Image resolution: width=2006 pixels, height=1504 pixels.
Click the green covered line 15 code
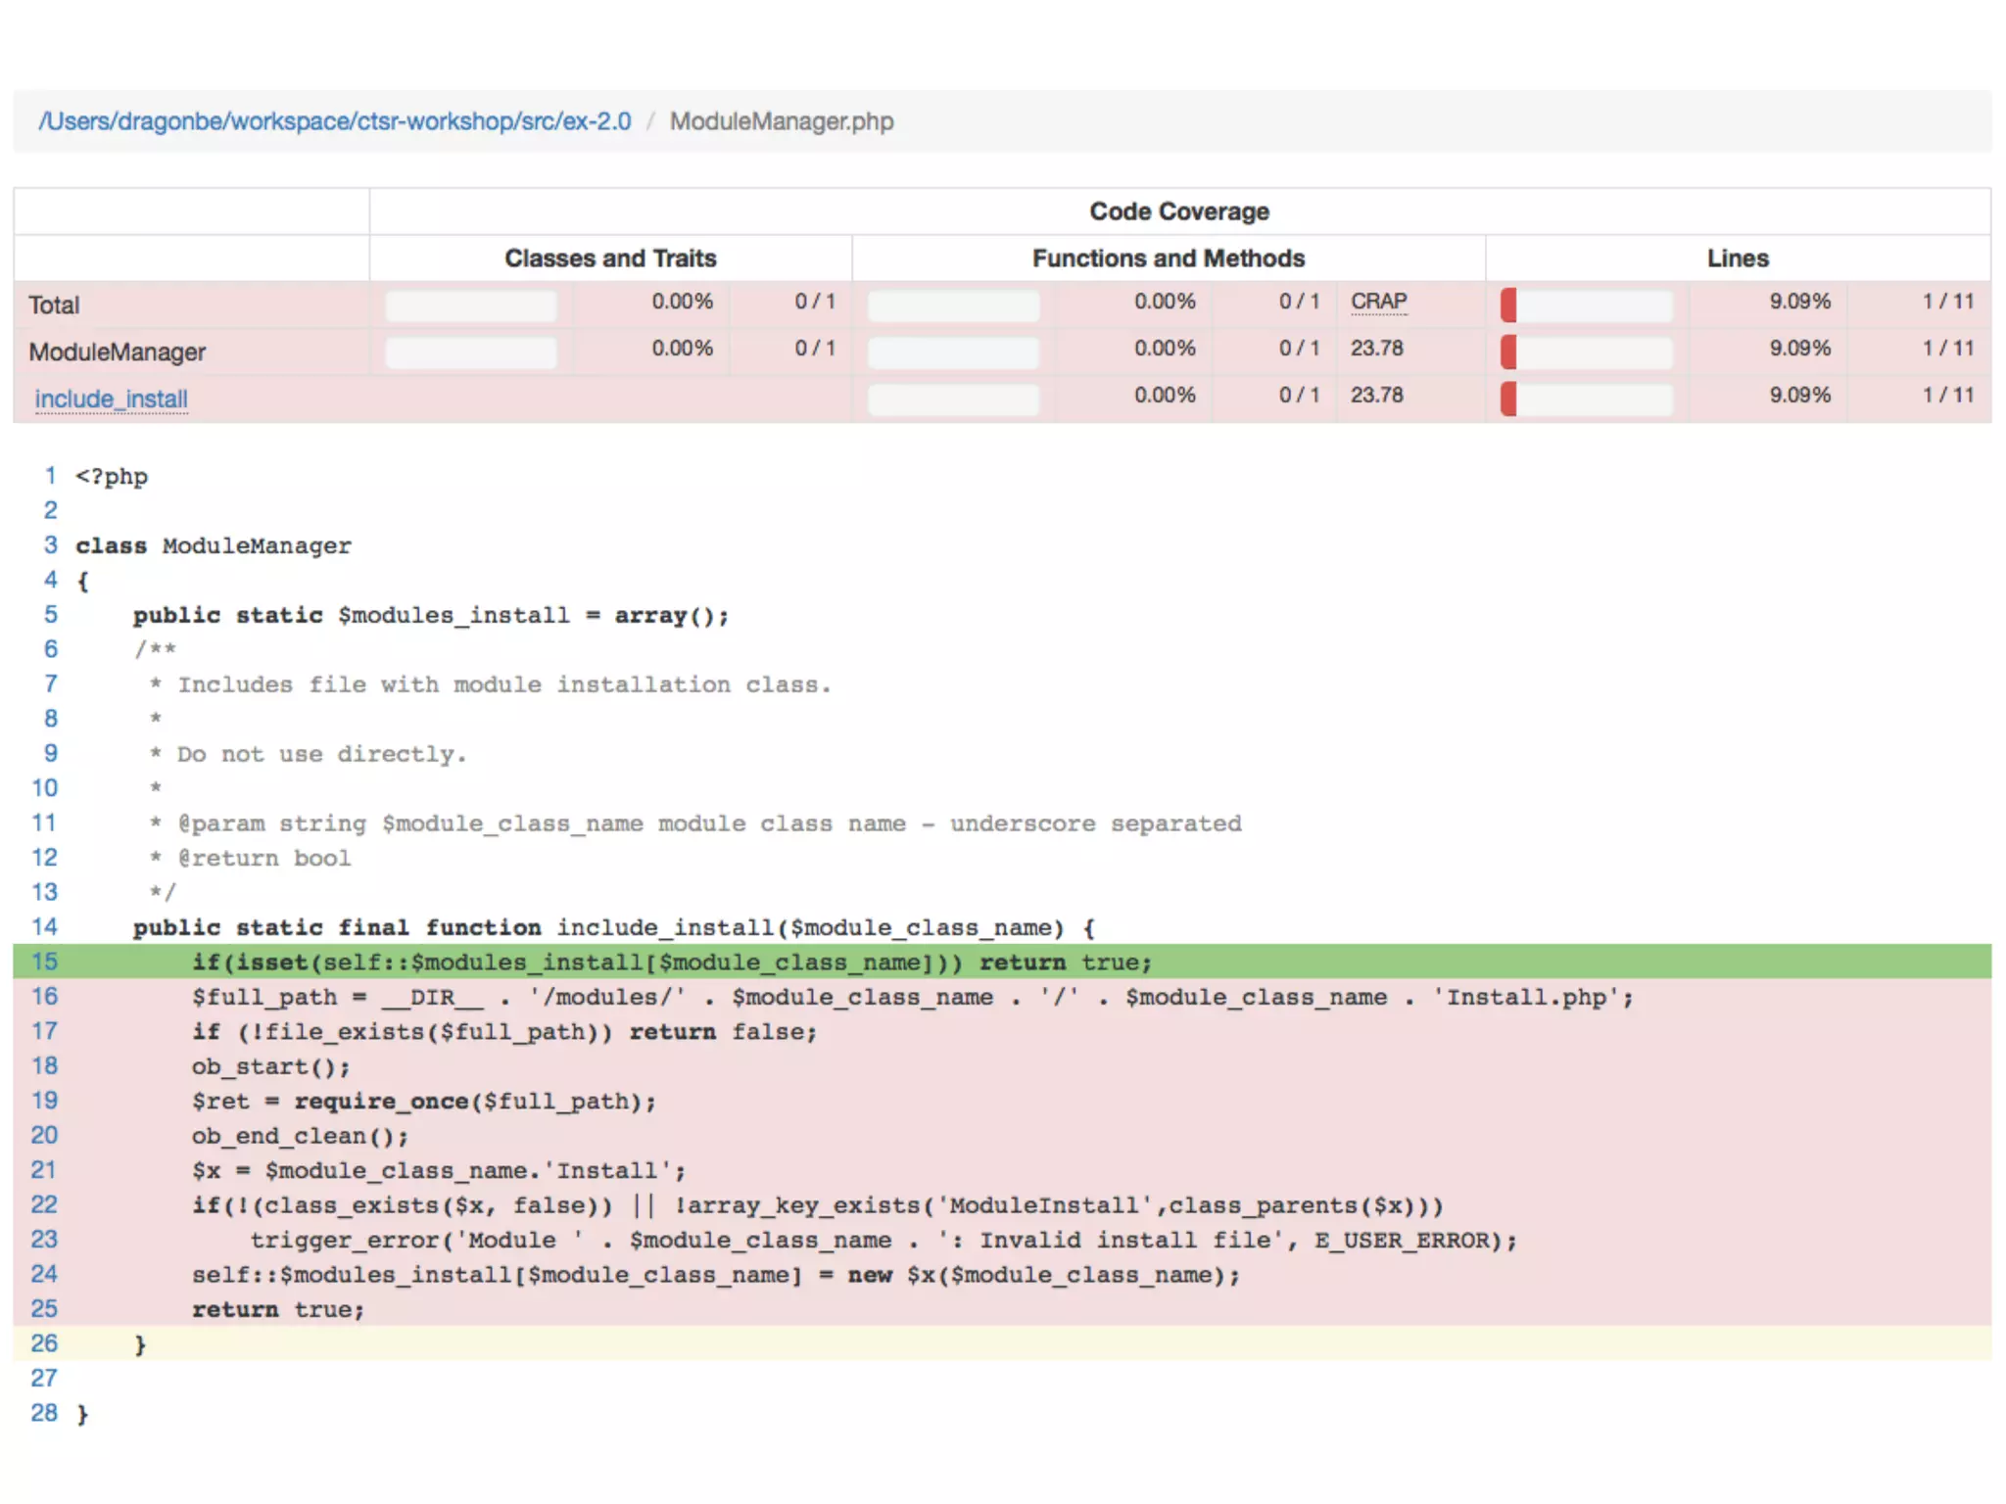(x=672, y=962)
